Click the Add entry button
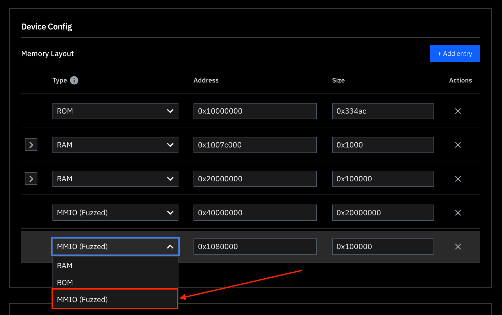502x315 pixels. tap(455, 54)
